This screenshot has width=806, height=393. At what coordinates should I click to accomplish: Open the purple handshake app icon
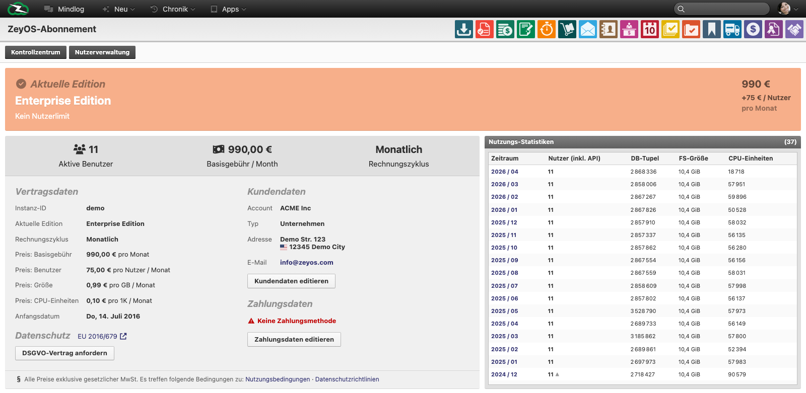[x=794, y=29]
